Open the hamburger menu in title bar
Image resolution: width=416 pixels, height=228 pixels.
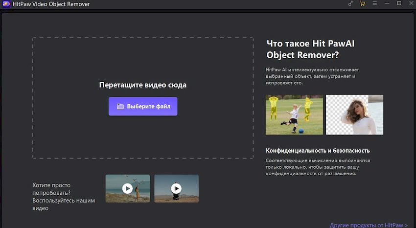[x=374, y=3]
